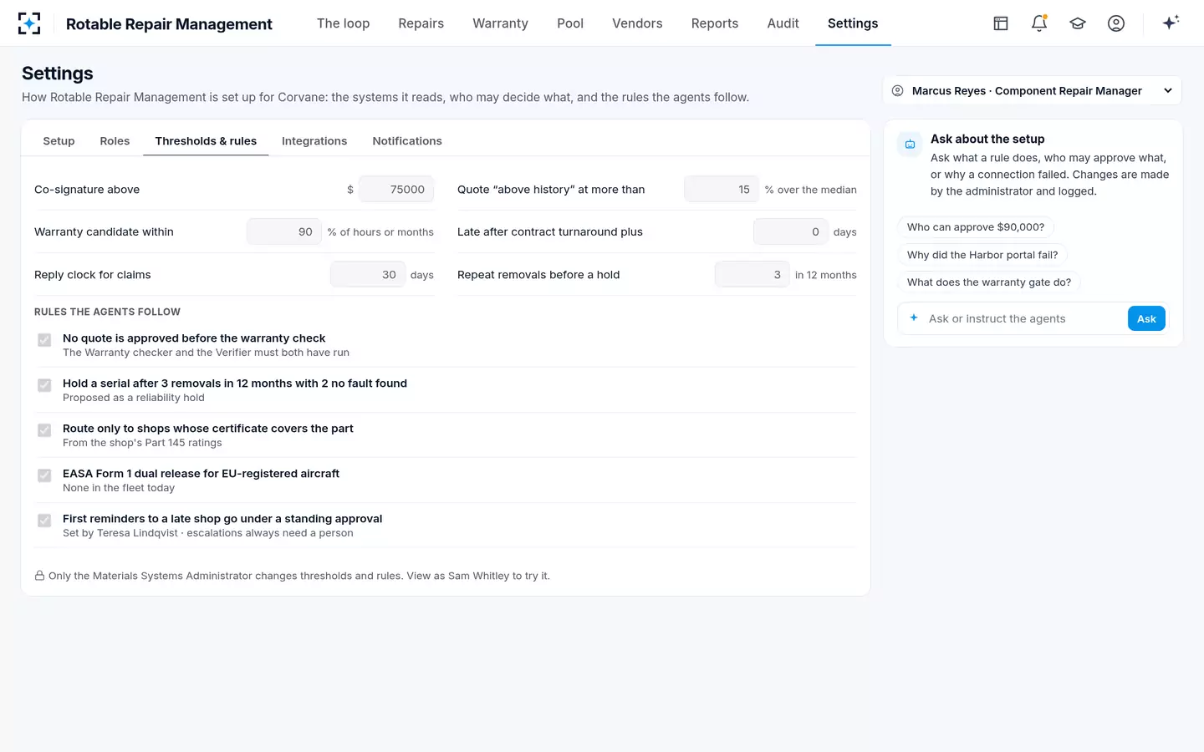Click the blue Ask button
The width and height of the screenshot is (1204, 752).
coord(1146,318)
